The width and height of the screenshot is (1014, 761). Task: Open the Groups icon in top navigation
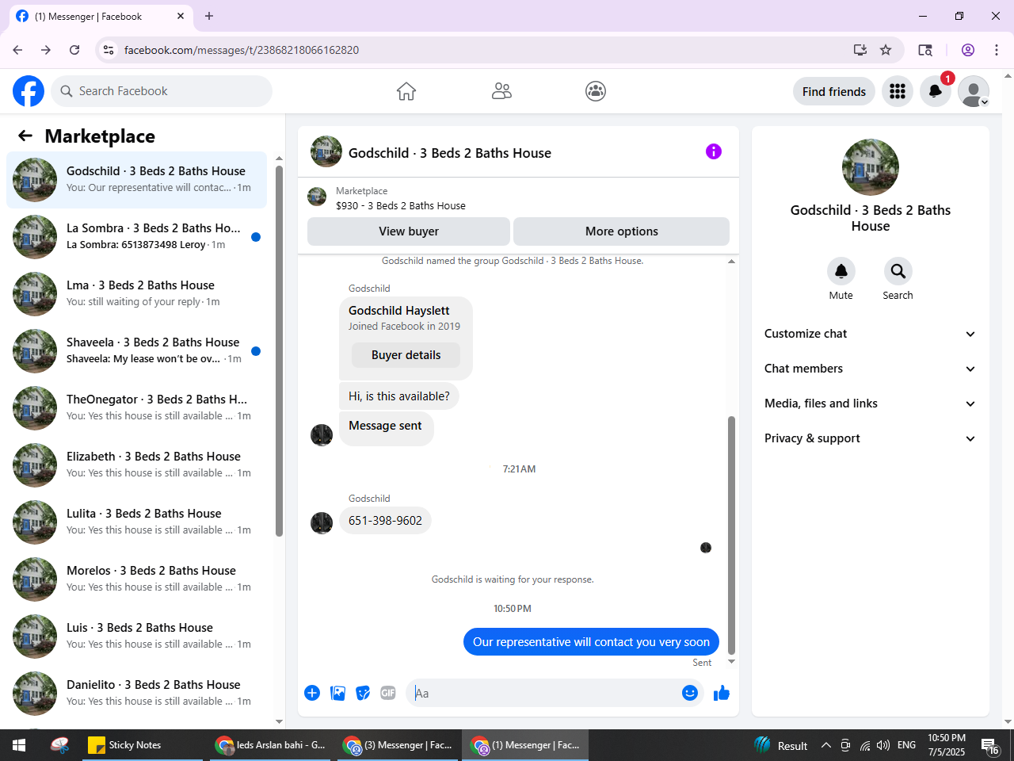point(596,91)
